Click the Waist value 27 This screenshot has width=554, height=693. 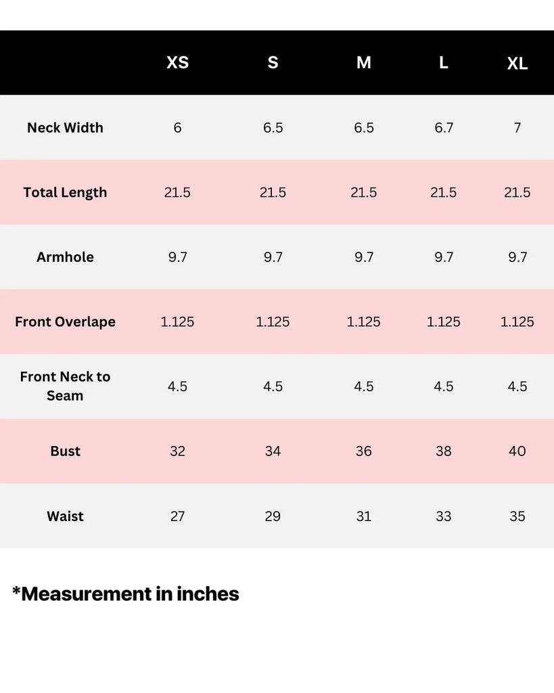pos(177,516)
